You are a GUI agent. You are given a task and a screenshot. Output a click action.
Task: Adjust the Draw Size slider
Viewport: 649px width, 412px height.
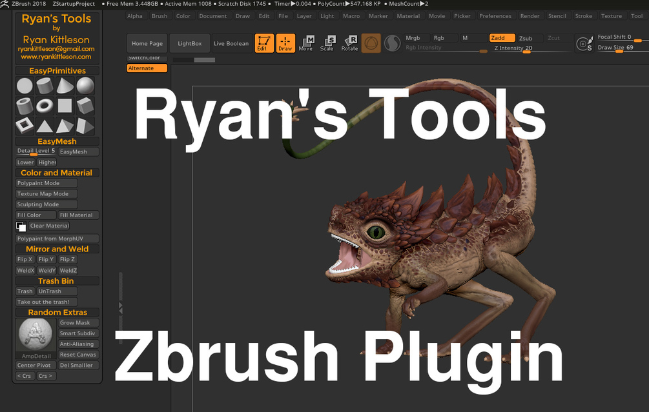622,48
